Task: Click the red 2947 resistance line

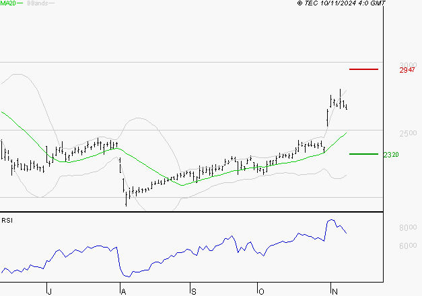Action: click(x=364, y=69)
